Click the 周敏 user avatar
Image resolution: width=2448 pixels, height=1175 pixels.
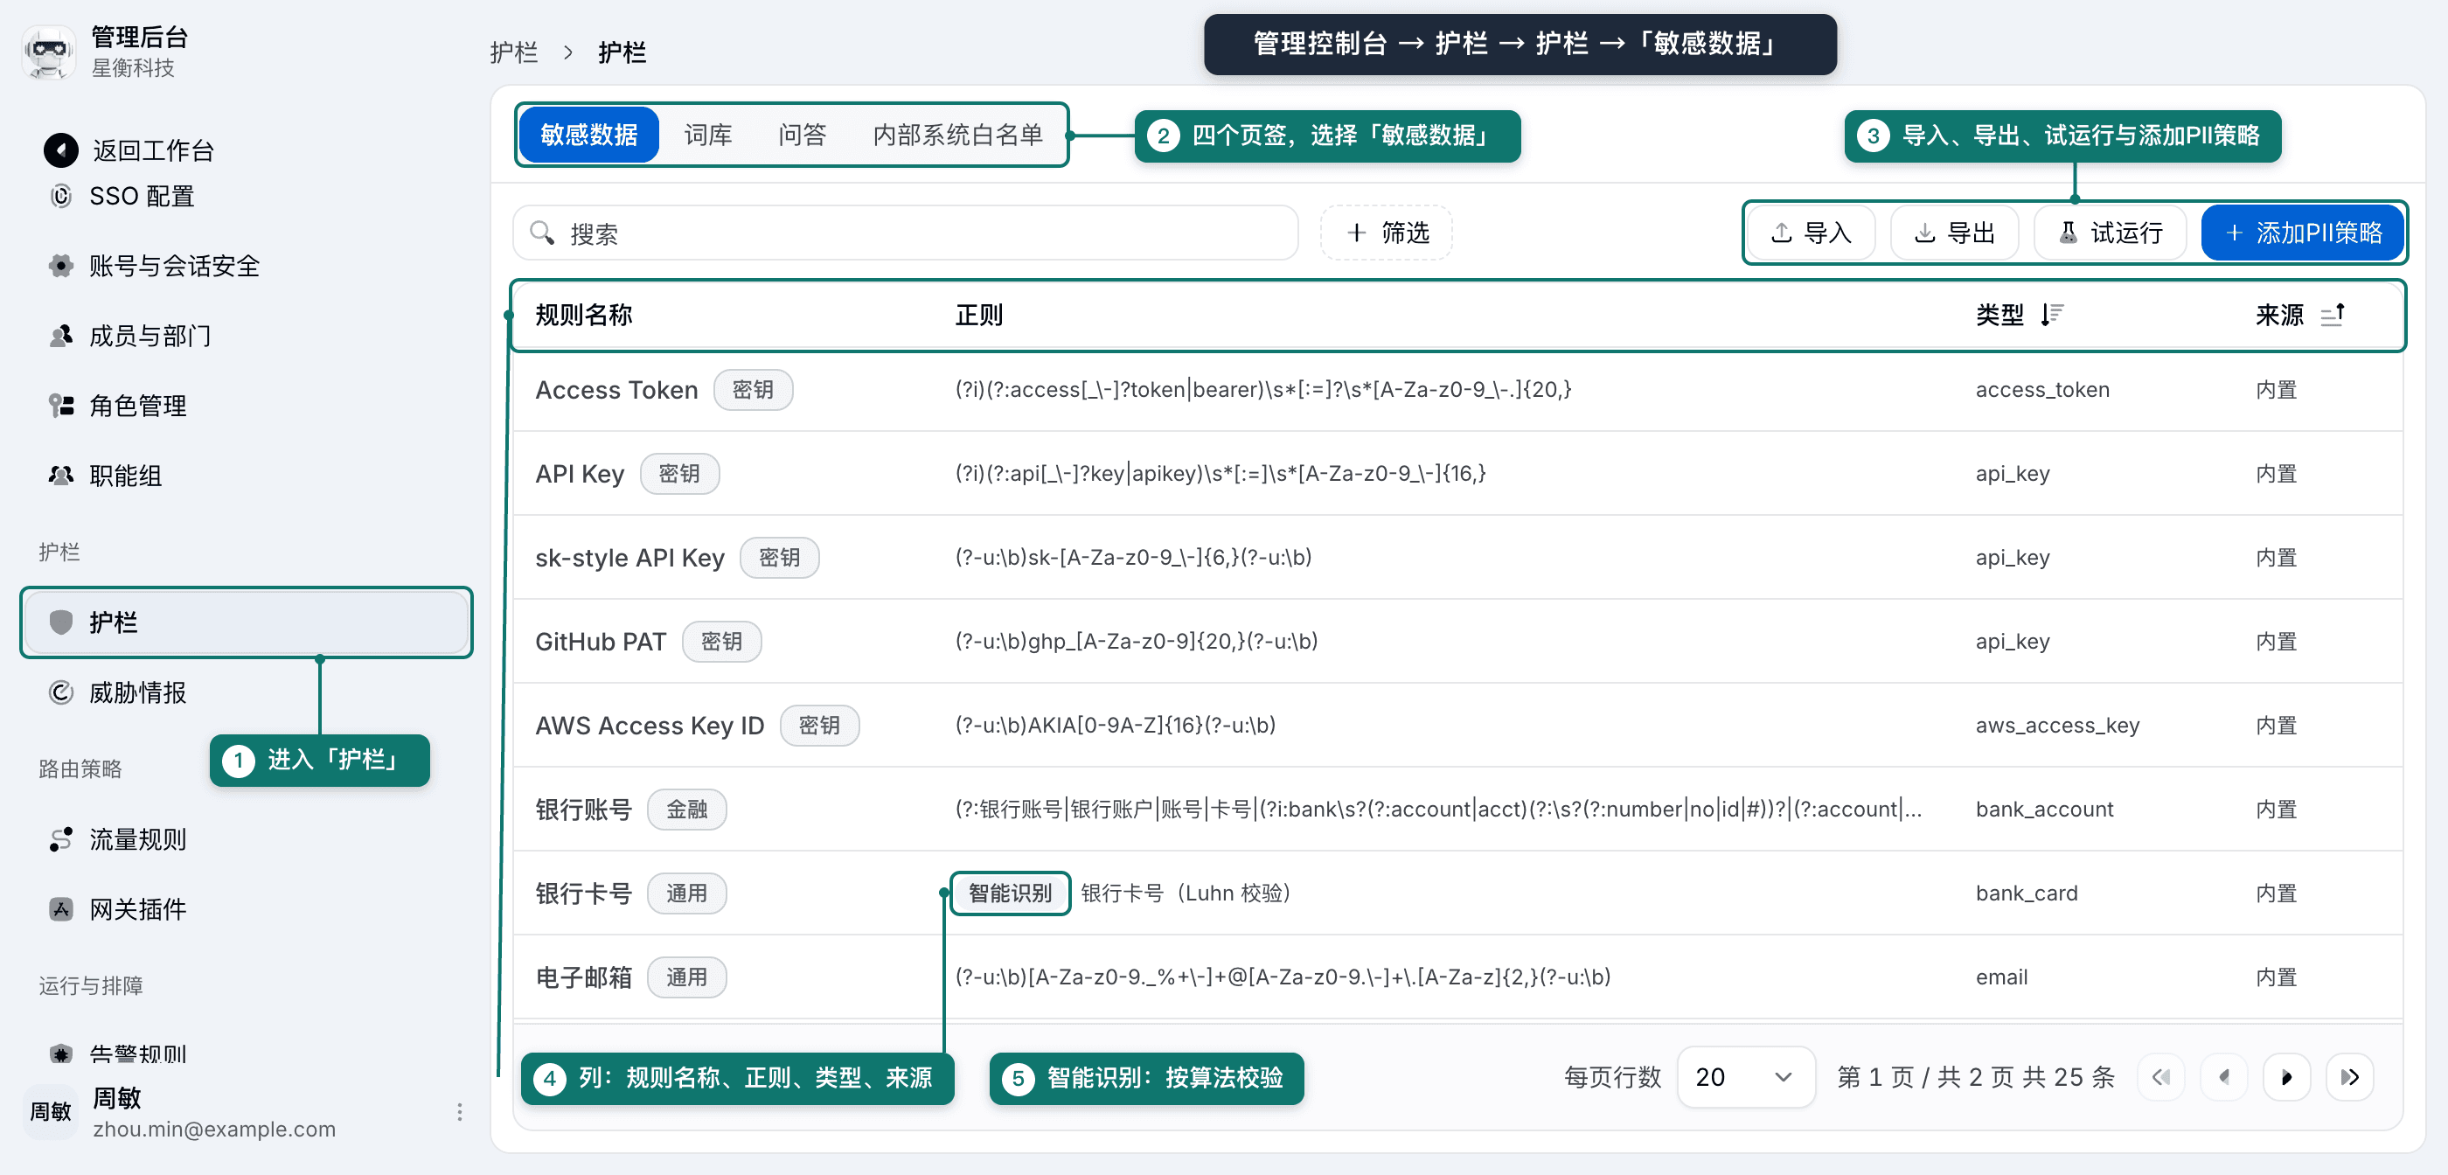tap(50, 1112)
